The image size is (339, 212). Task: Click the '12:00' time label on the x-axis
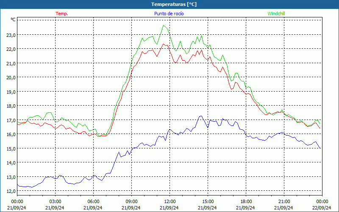coord(169,202)
